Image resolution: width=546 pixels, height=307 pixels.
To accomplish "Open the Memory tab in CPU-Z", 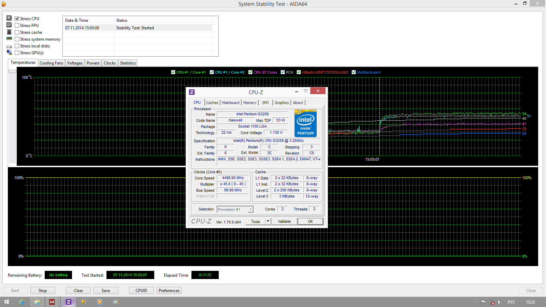I will (x=250, y=103).
